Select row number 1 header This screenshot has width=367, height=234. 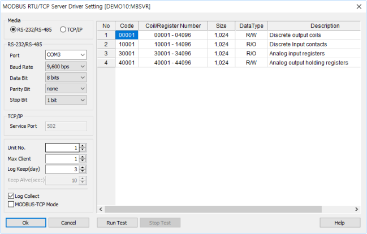tap(106, 35)
